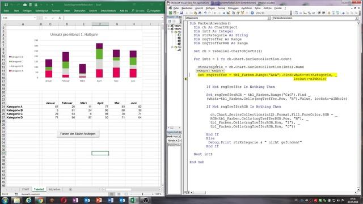363x204 pixels.
Task: Switch to the START sheet tab
Action: [26, 189]
